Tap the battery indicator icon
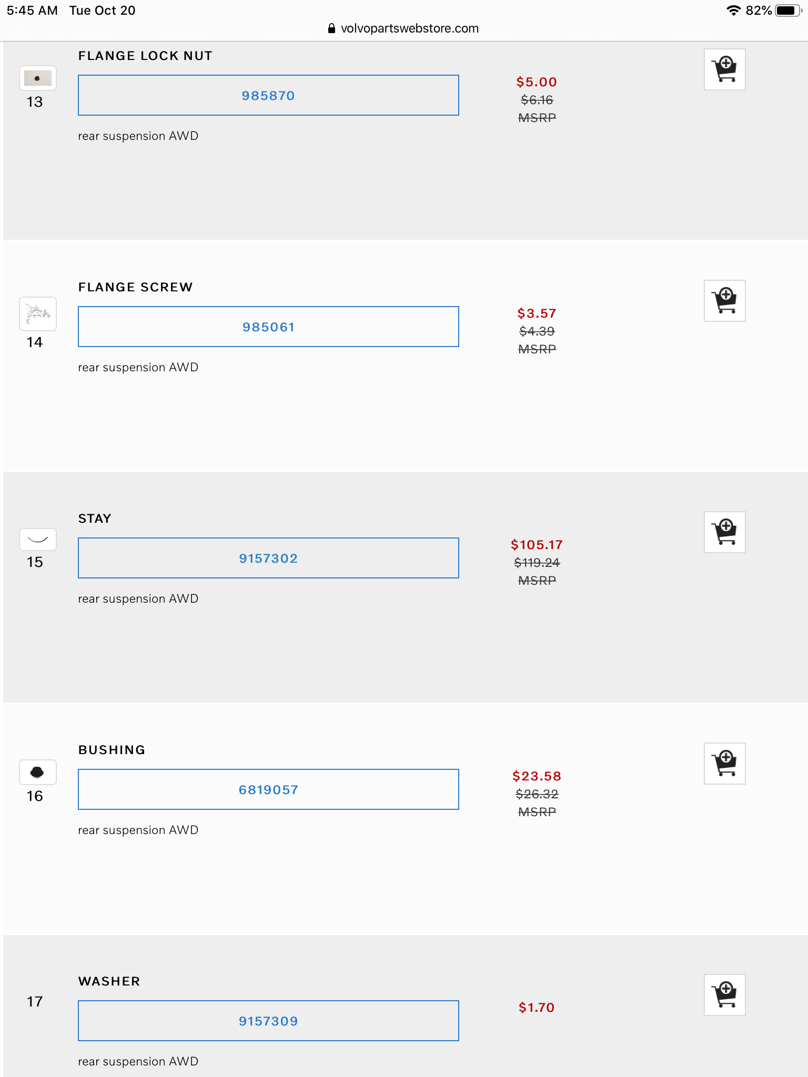 click(787, 11)
